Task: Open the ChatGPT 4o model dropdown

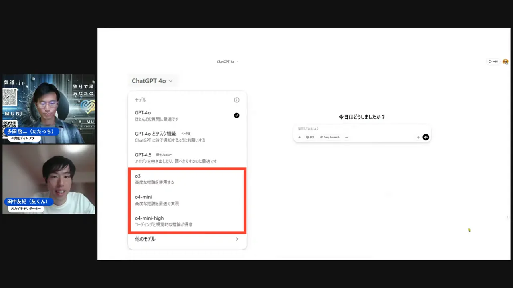Action: [x=152, y=81]
